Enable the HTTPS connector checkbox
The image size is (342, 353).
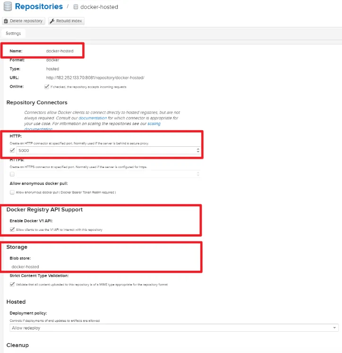12,174
